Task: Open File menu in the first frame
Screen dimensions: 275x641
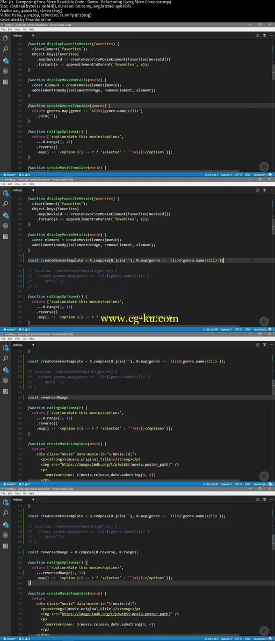Action: (3, 30)
